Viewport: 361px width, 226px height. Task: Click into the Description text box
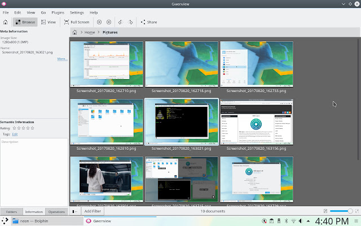[34, 172]
